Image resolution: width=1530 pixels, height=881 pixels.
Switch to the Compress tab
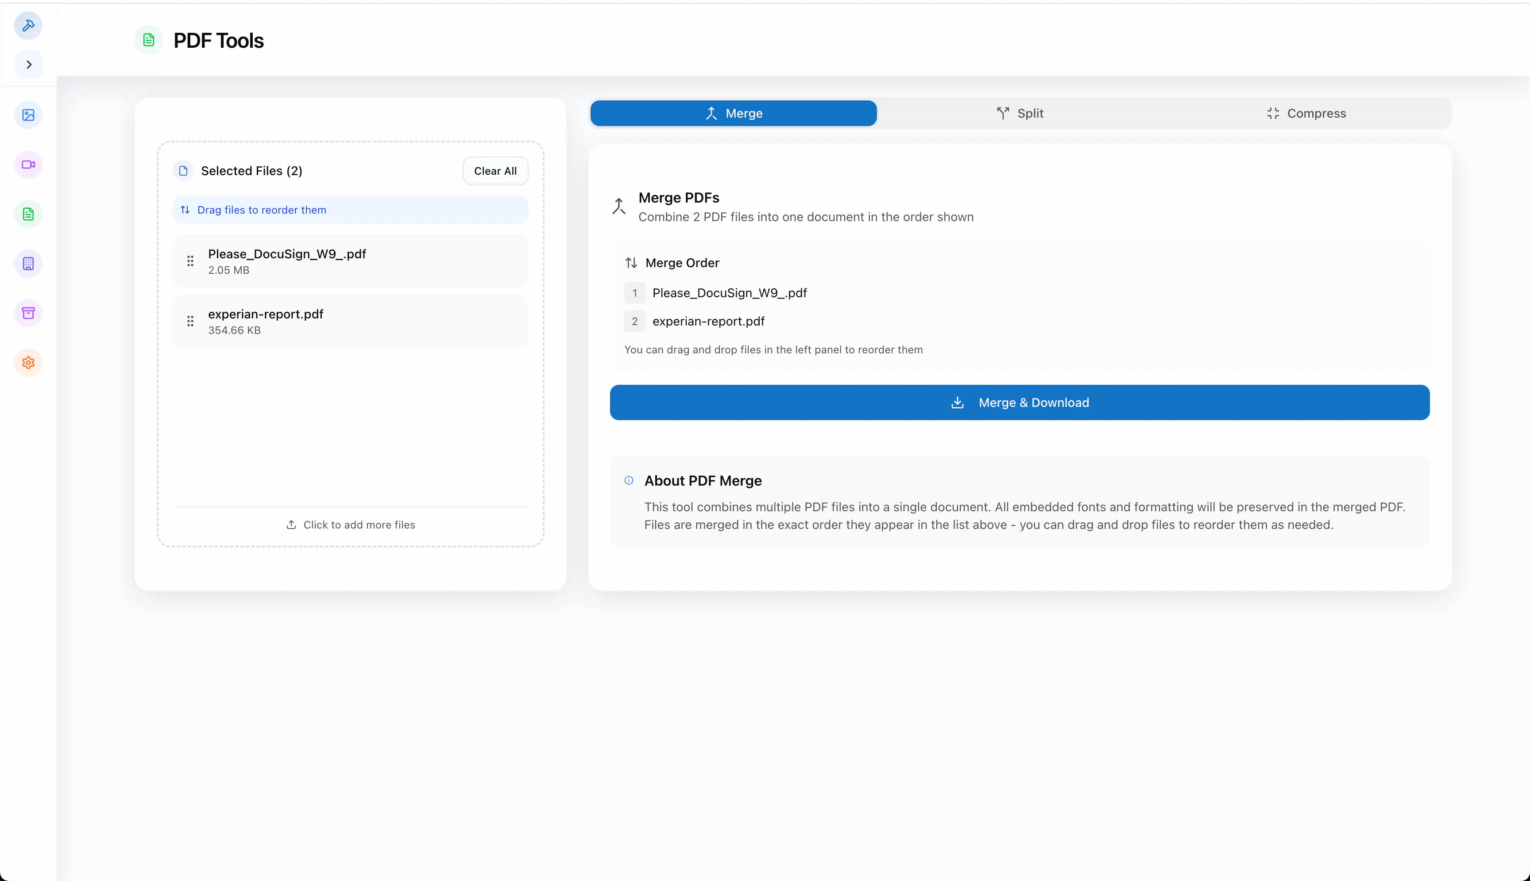tap(1306, 113)
